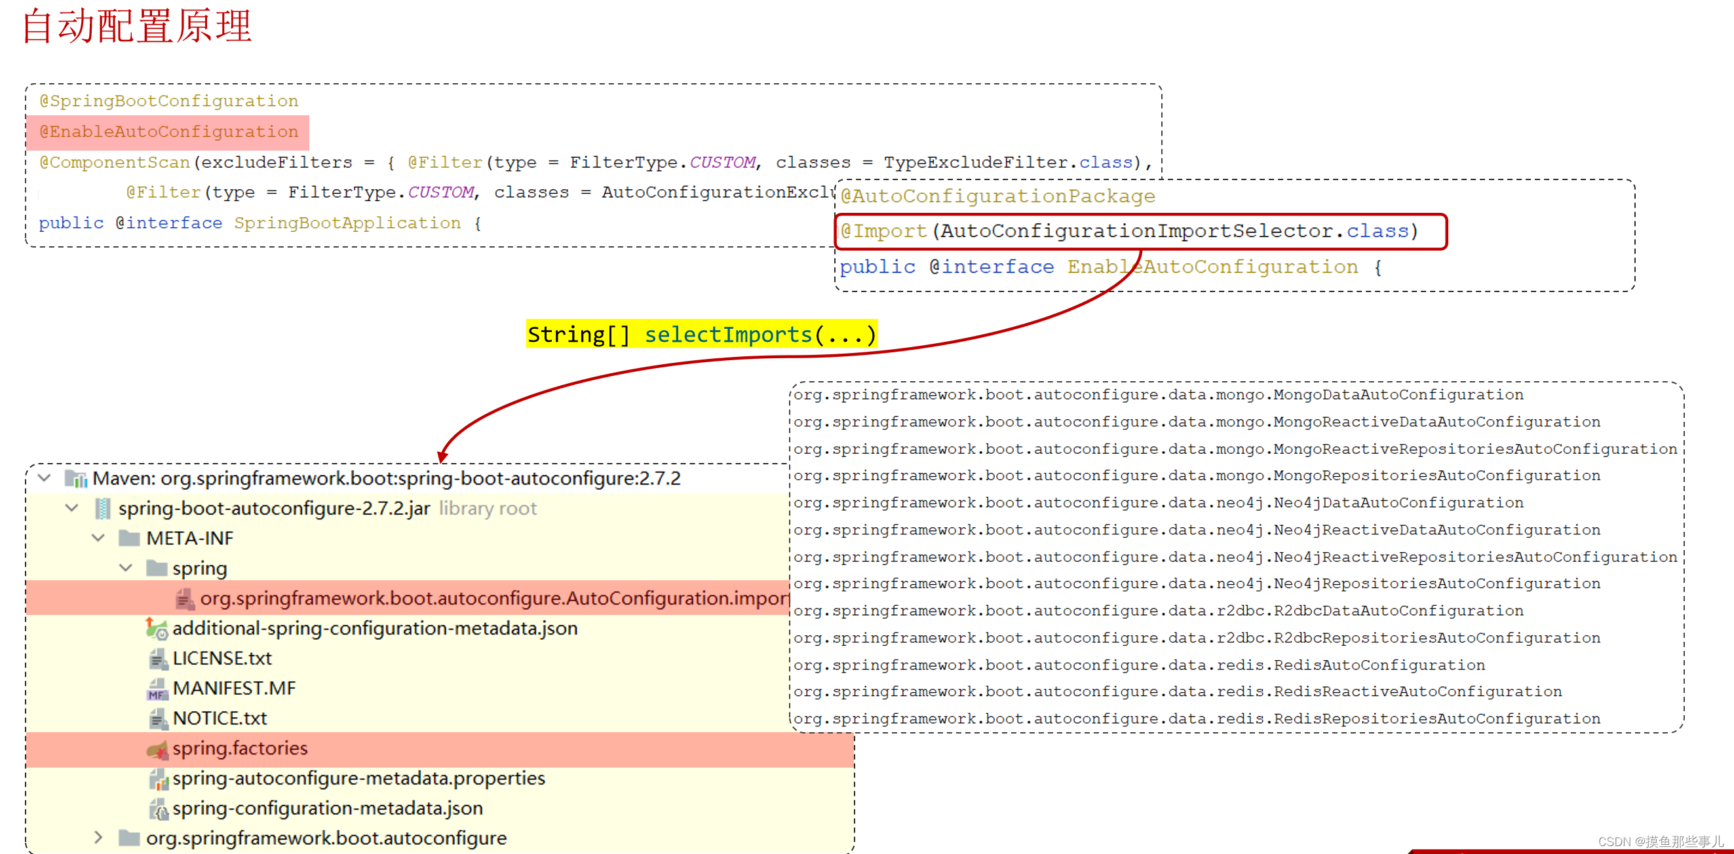Click the highlighted @EnableAutoConfiguration annotation
1734x854 pixels.
click(x=168, y=132)
